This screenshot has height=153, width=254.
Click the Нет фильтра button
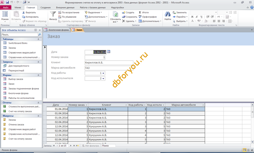(x=90, y=146)
